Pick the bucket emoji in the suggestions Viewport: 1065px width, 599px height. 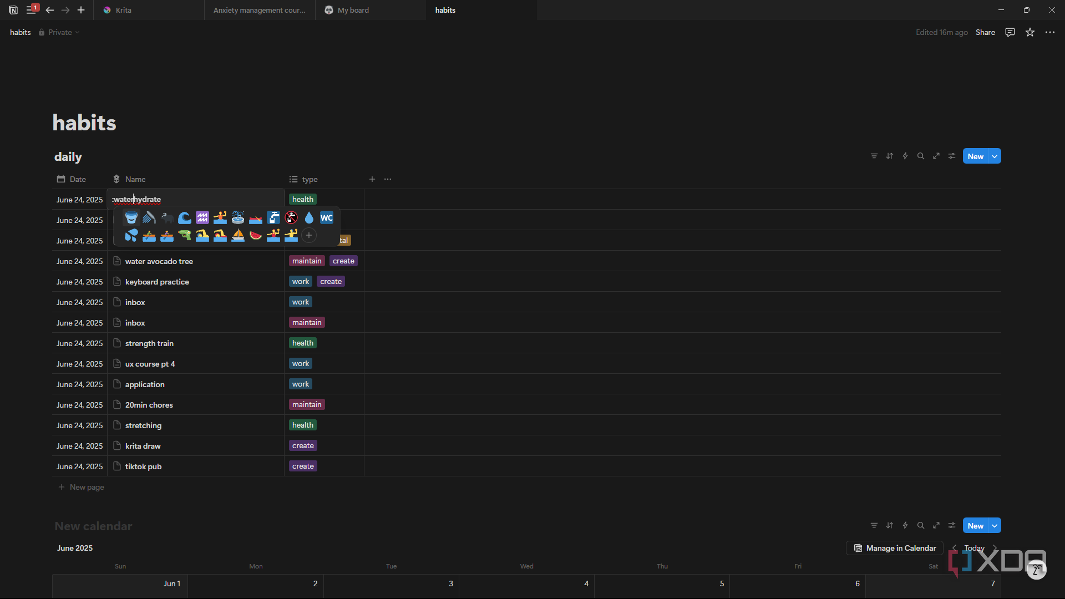131,217
